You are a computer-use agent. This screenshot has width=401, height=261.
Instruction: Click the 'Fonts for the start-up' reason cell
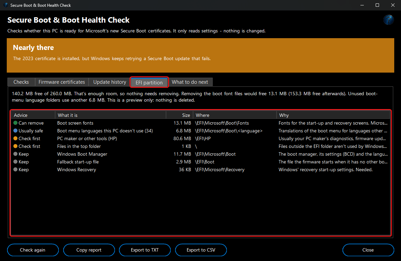tap(333, 123)
